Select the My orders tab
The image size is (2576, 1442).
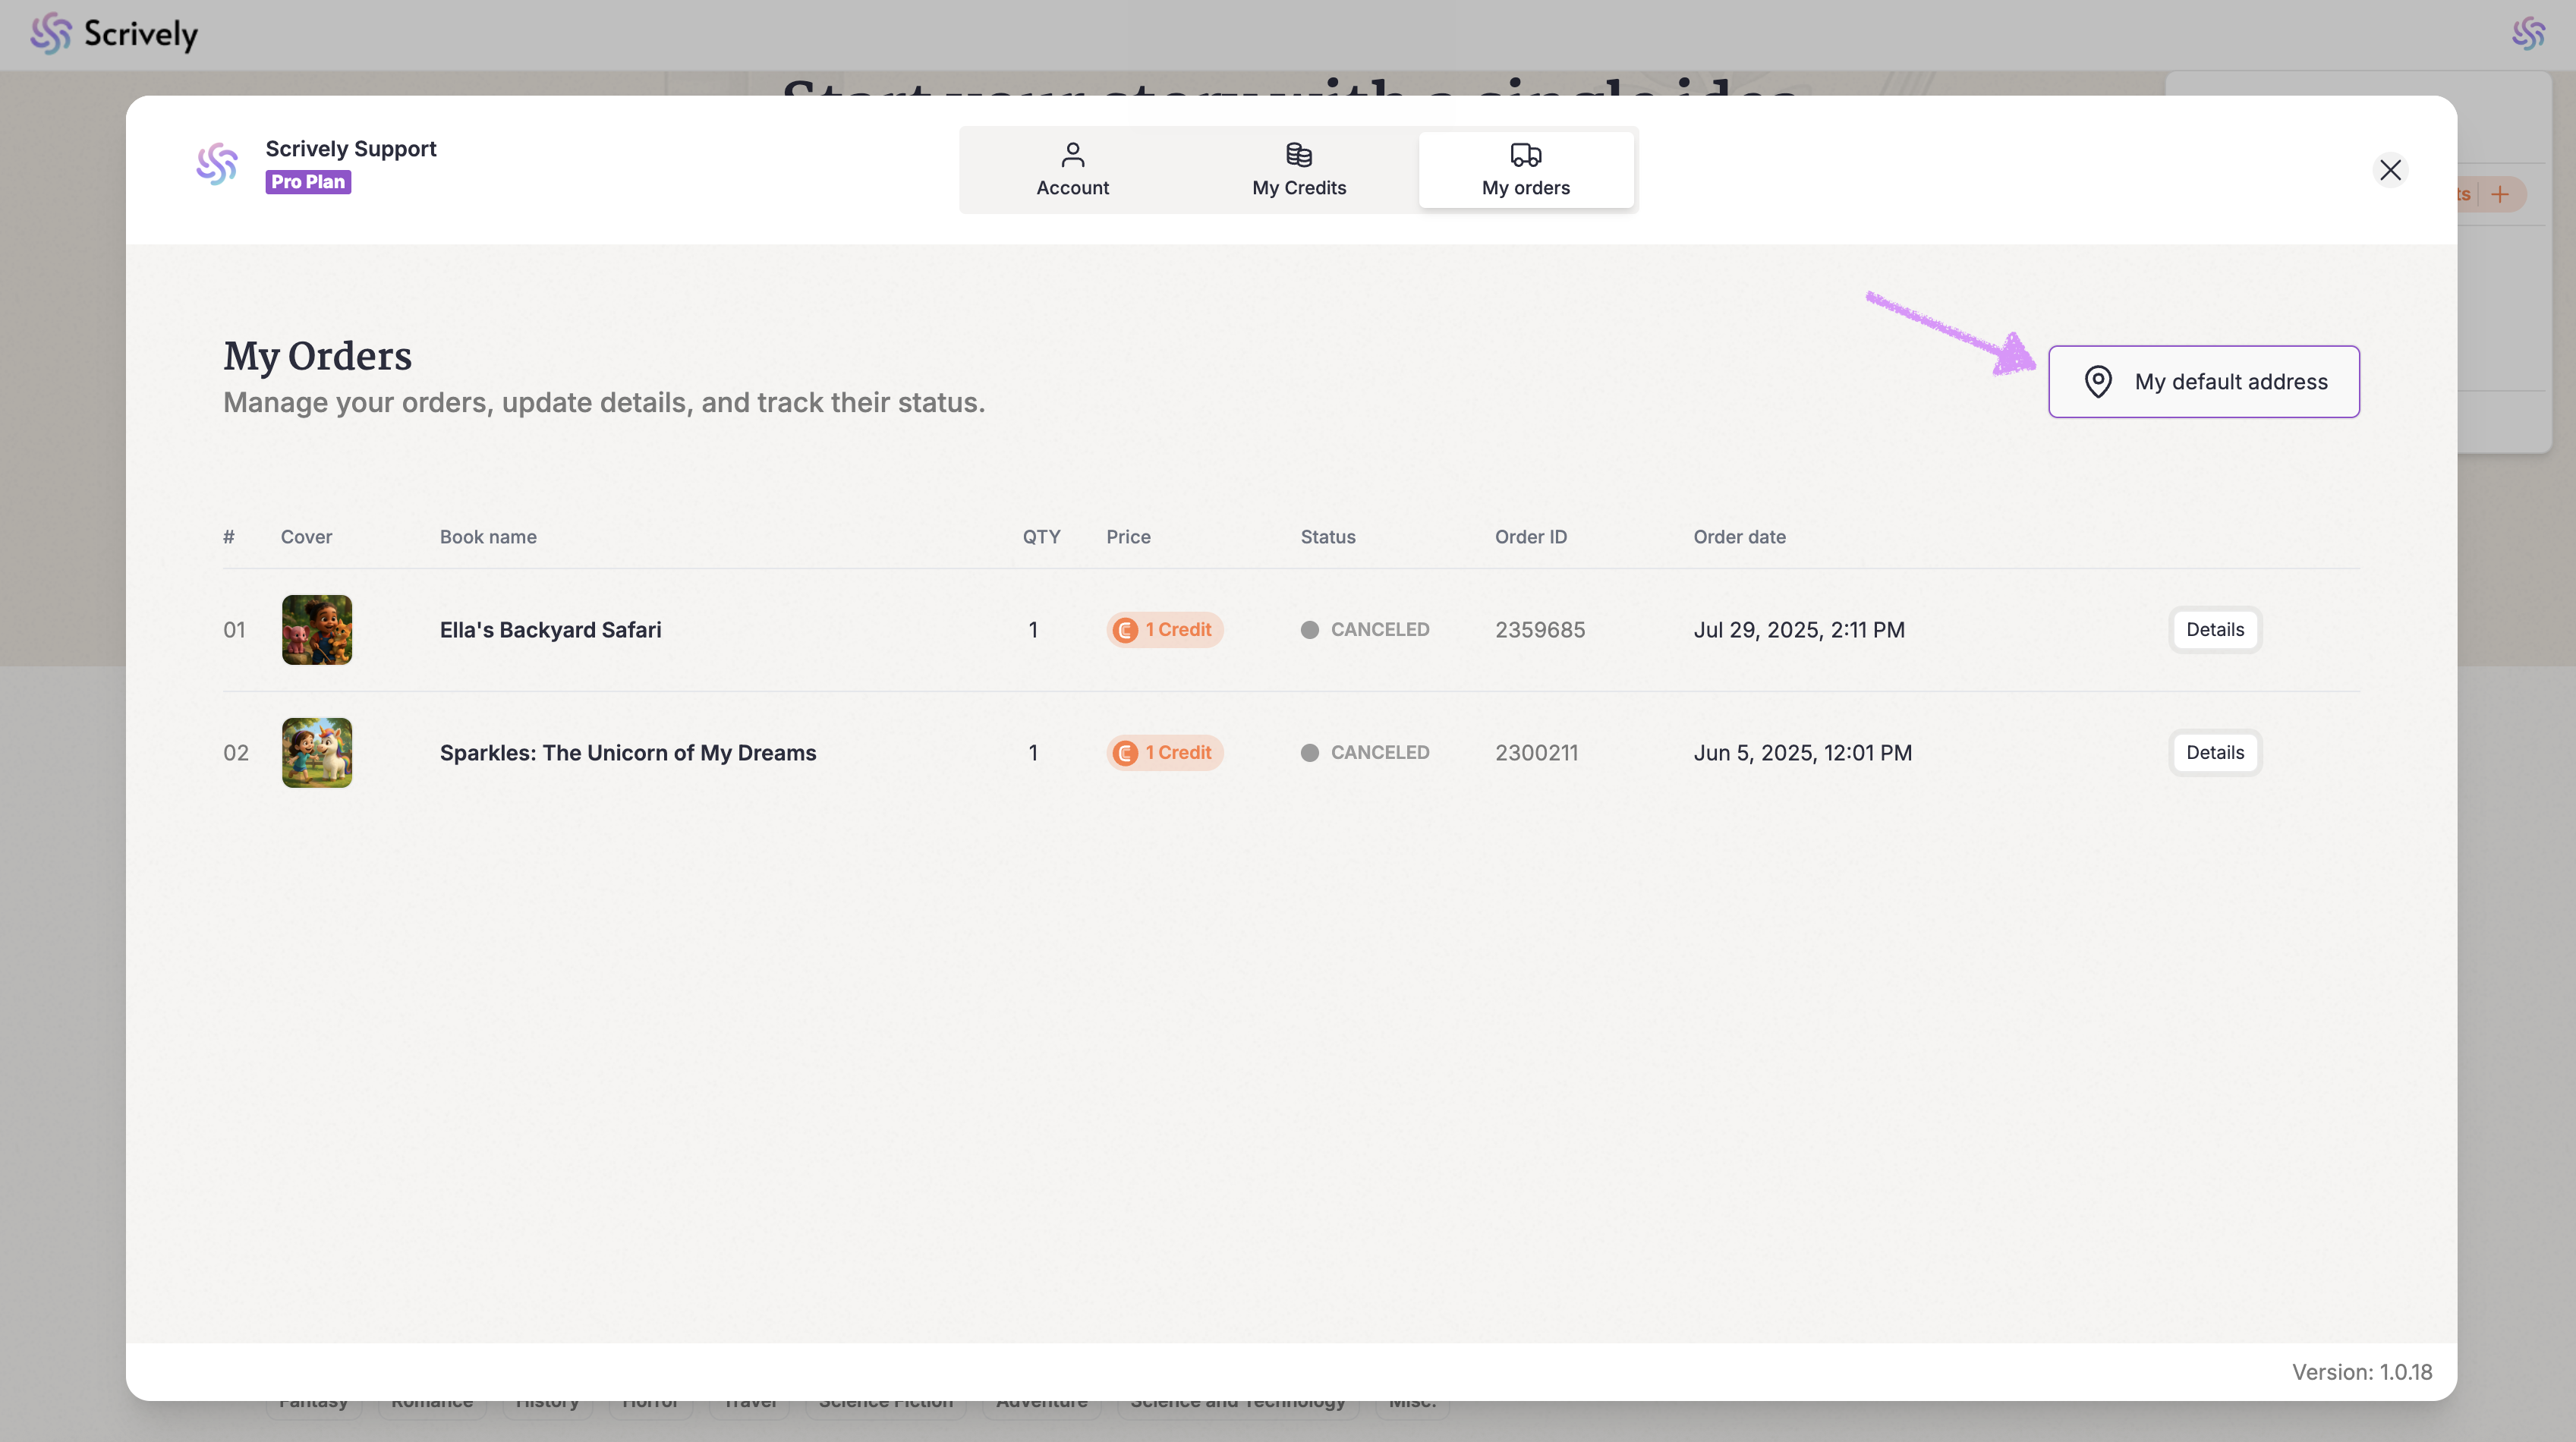[x=1525, y=169]
